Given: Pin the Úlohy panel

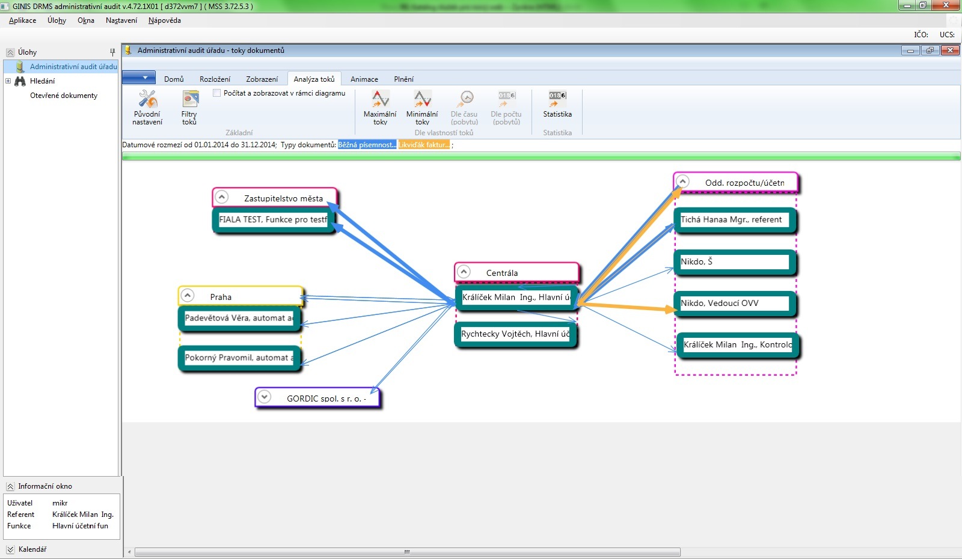Looking at the screenshot, I should [x=112, y=52].
